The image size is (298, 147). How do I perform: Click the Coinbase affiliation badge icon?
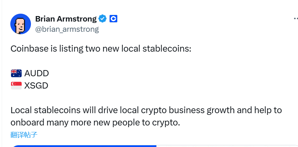(x=113, y=19)
